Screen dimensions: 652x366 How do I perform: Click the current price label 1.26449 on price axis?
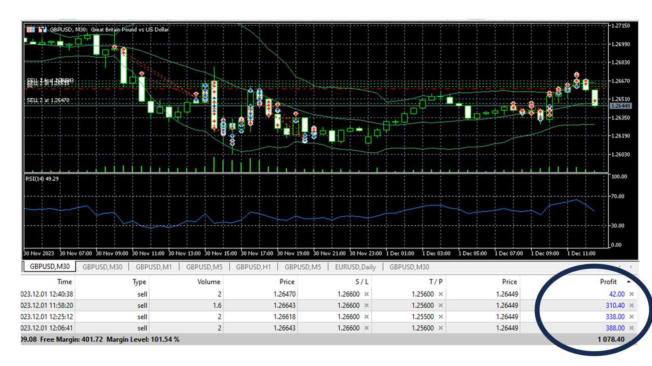tap(620, 106)
